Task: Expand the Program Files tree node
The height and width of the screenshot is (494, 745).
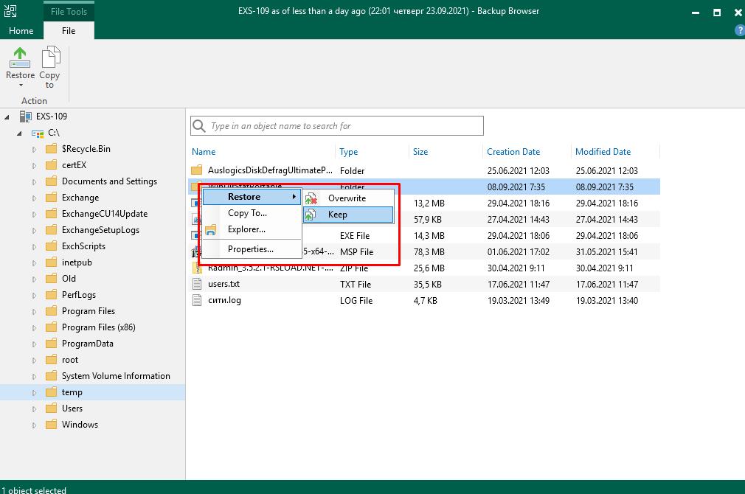Action: (x=34, y=311)
